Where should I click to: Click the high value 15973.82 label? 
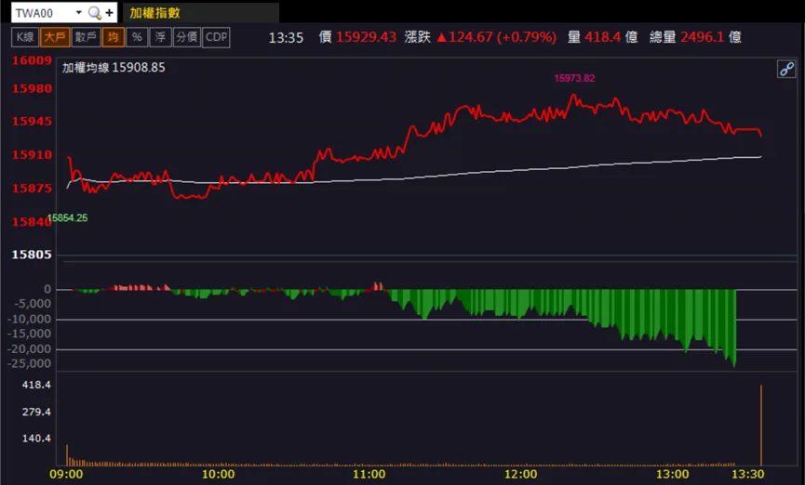click(x=574, y=78)
